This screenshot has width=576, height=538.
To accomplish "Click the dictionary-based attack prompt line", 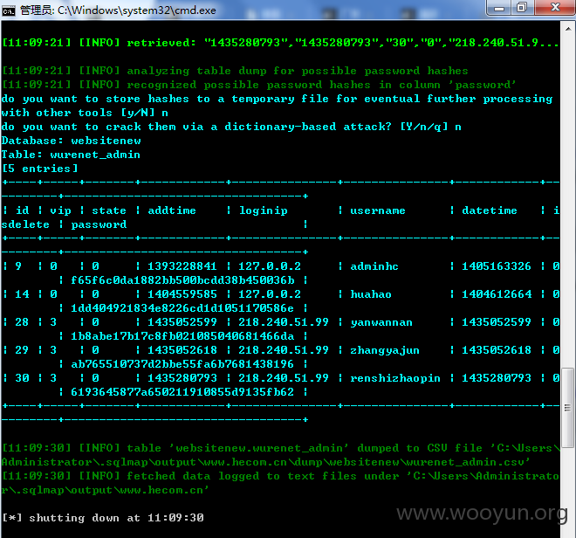I will (x=231, y=127).
